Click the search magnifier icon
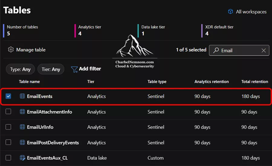 (x=216, y=50)
